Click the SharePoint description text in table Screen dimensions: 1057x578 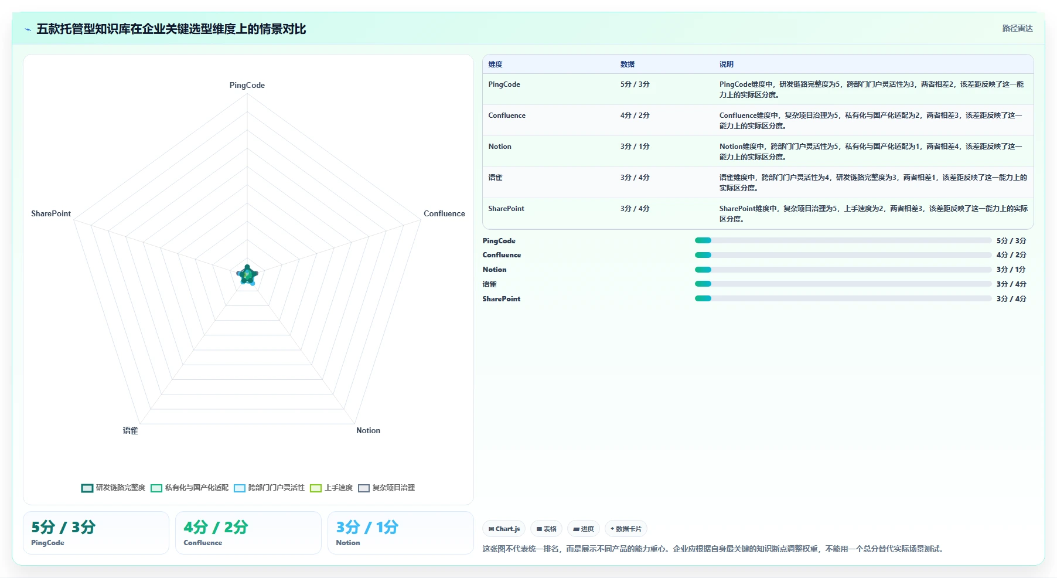(874, 214)
